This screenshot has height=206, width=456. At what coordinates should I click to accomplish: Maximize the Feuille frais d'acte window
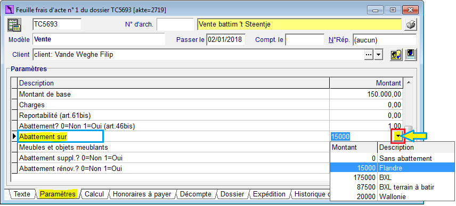393,11
